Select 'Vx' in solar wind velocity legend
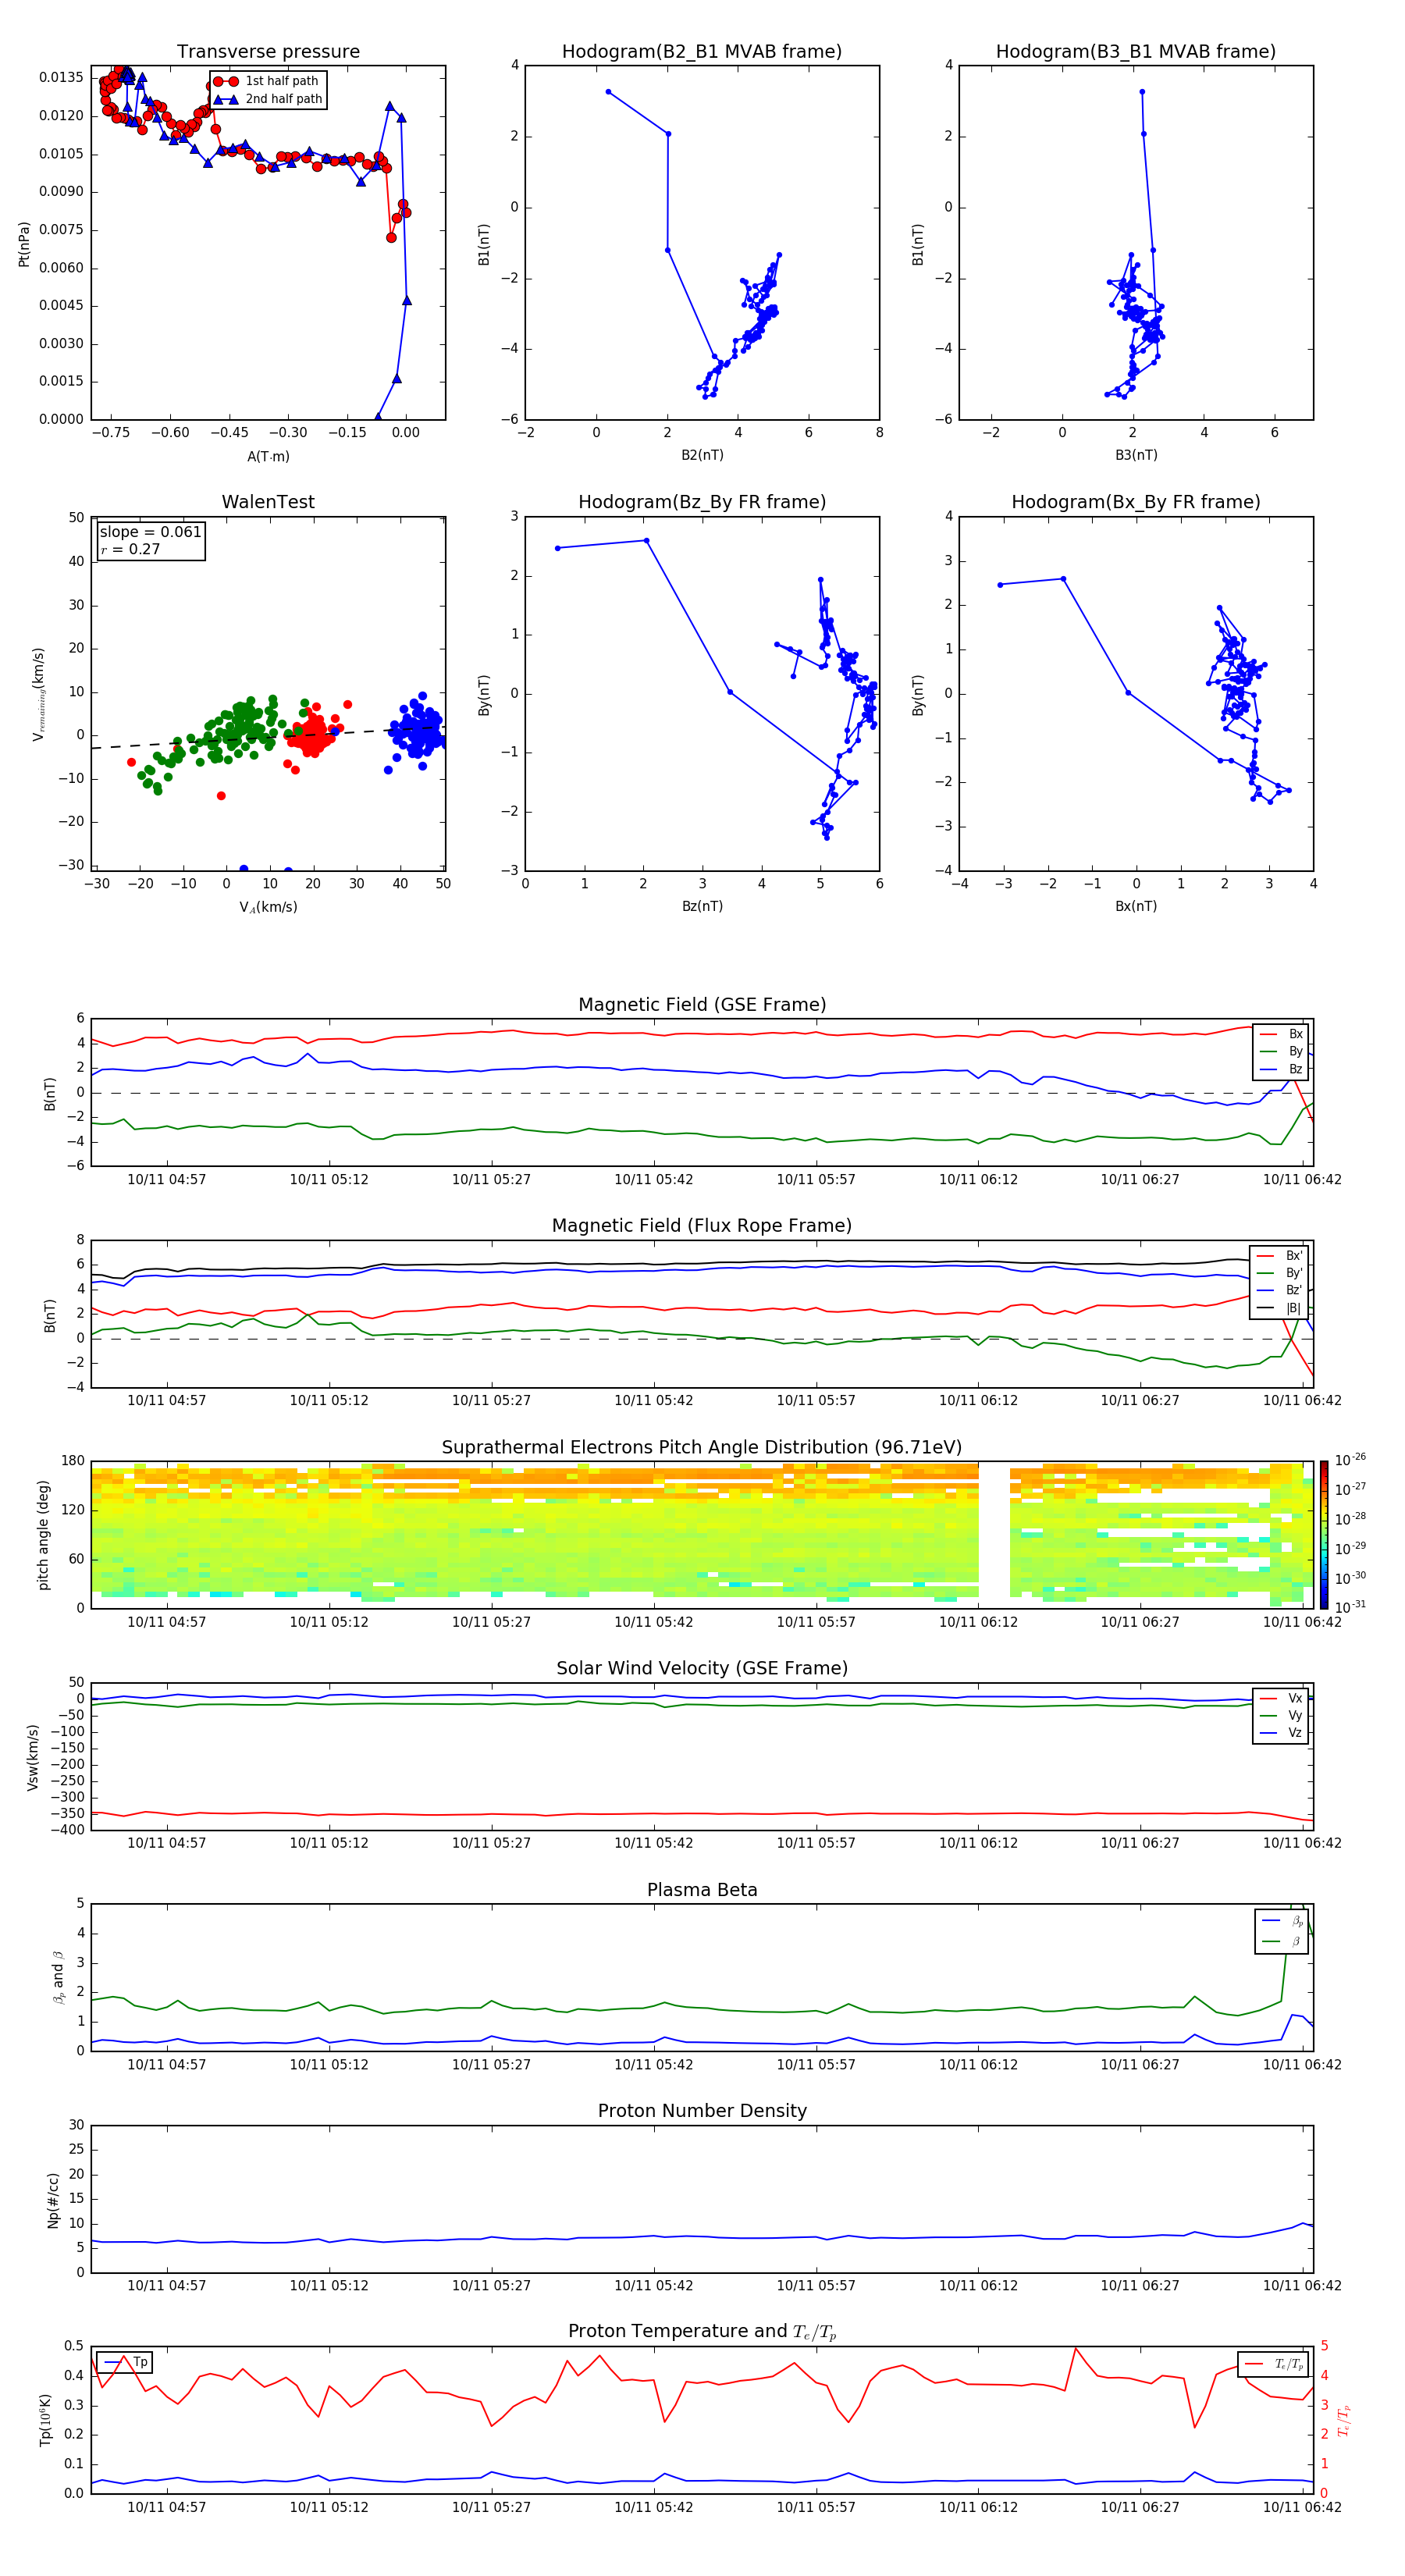 pyautogui.click(x=1281, y=1698)
